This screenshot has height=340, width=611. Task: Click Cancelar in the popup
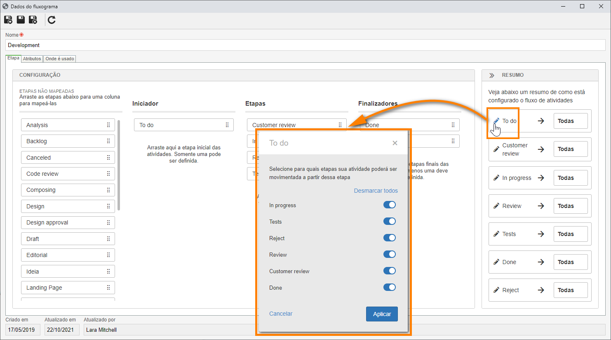pos(281,314)
